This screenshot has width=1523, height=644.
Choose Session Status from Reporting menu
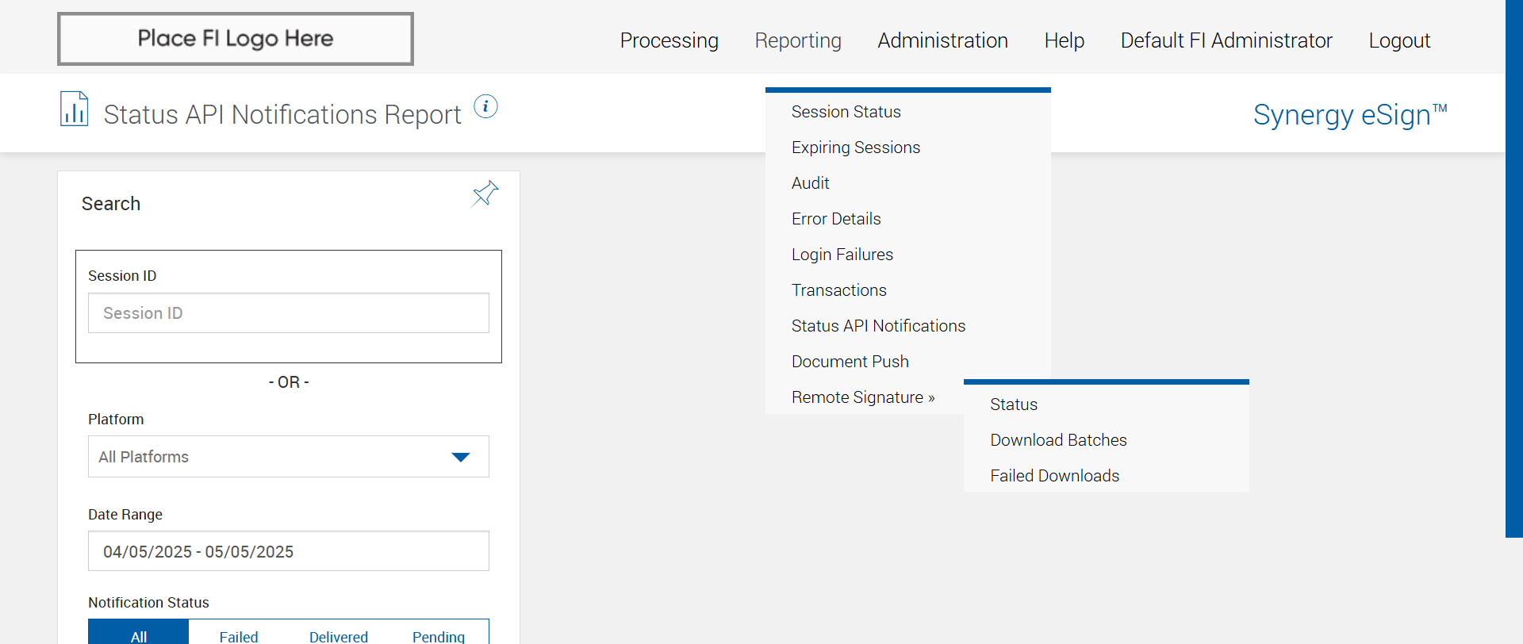(x=846, y=112)
